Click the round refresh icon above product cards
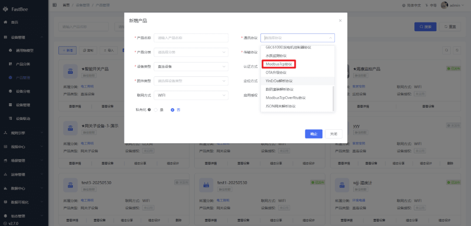The height and width of the screenshot is (226, 471). (x=457, y=51)
